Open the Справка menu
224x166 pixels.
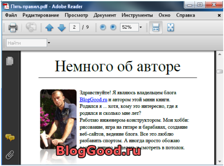pyautogui.click(x=185, y=15)
